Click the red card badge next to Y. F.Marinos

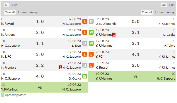coord(114,35)
